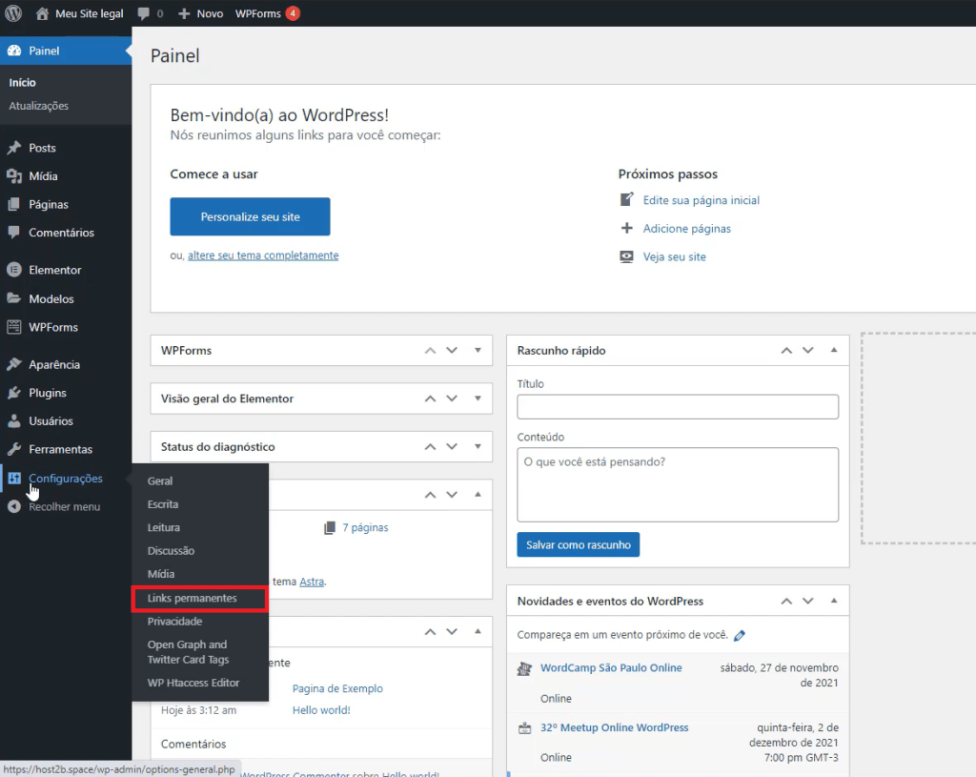Open Discussão settings submenu item

(x=172, y=551)
